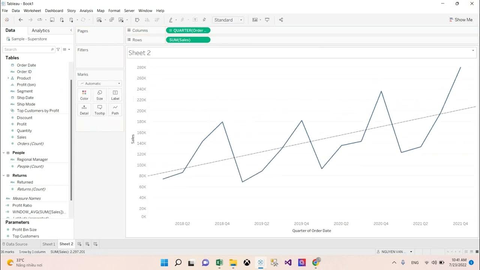Click the Presentation Mode icon

coord(267,20)
